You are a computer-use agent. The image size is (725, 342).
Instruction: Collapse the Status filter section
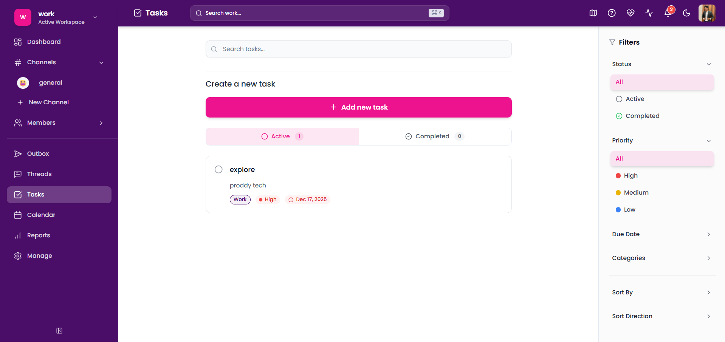(x=708, y=64)
